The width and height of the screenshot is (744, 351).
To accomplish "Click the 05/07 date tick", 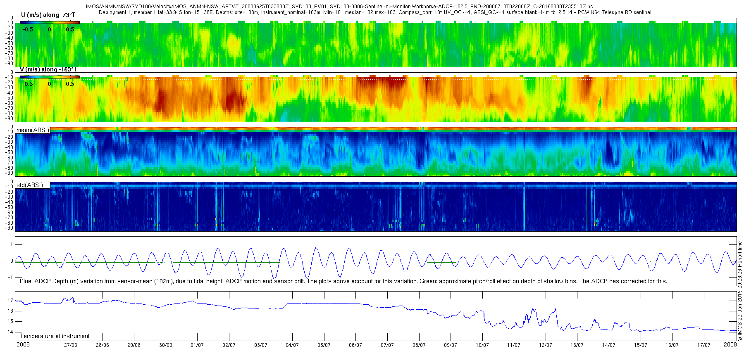I will click(324, 345).
